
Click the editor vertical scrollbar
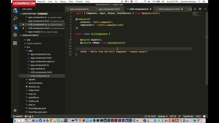207,48
